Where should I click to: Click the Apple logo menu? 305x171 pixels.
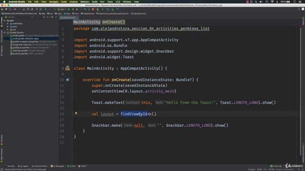click(4, 1)
